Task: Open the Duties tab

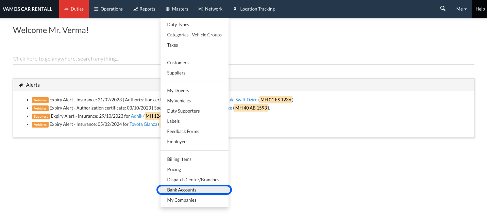Action: [x=74, y=9]
